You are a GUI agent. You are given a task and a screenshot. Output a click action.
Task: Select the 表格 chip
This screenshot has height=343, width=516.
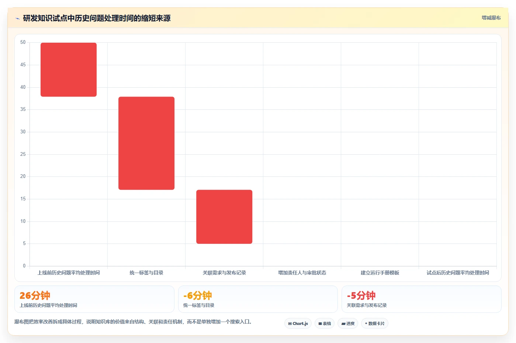click(x=325, y=323)
